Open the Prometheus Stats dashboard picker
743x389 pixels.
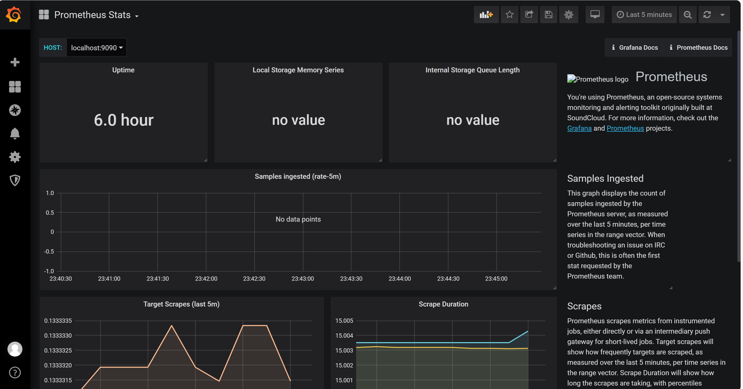(x=96, y=15)
